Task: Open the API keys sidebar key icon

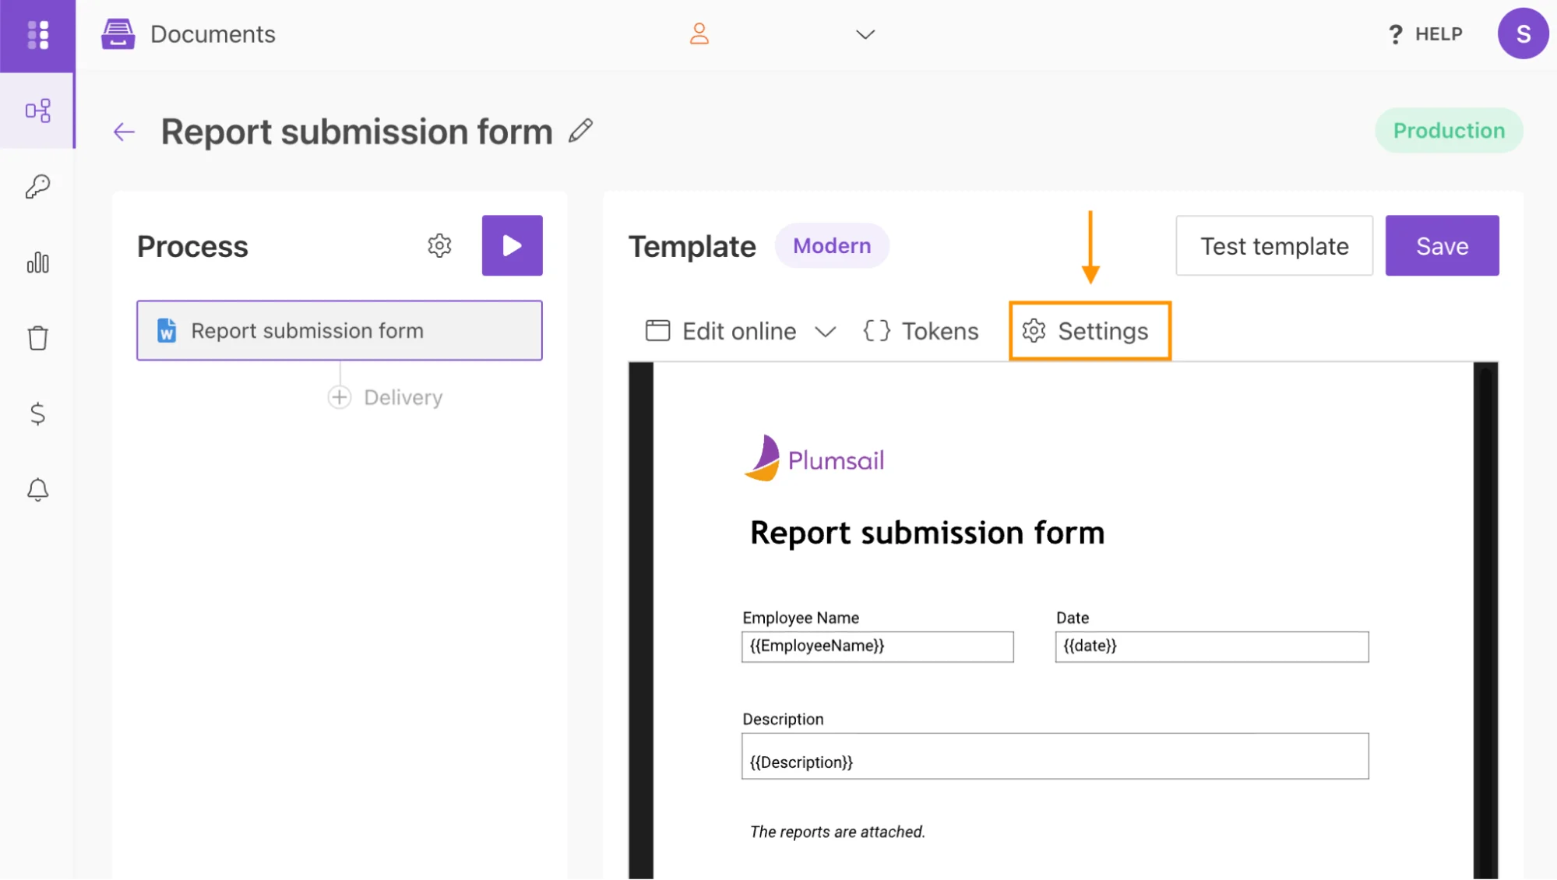Action: click(37, 187)
